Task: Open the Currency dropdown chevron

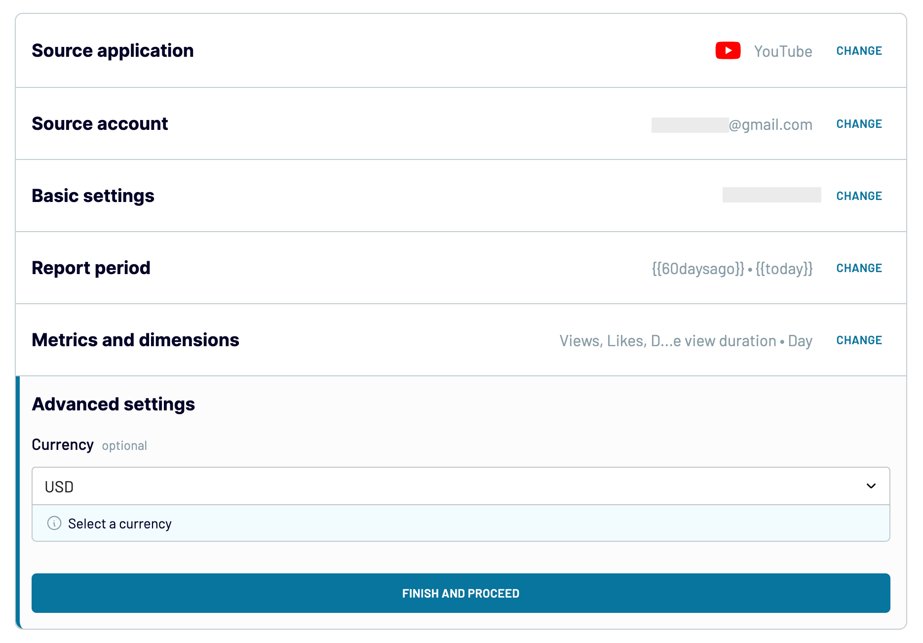Action: click(871, 486)
